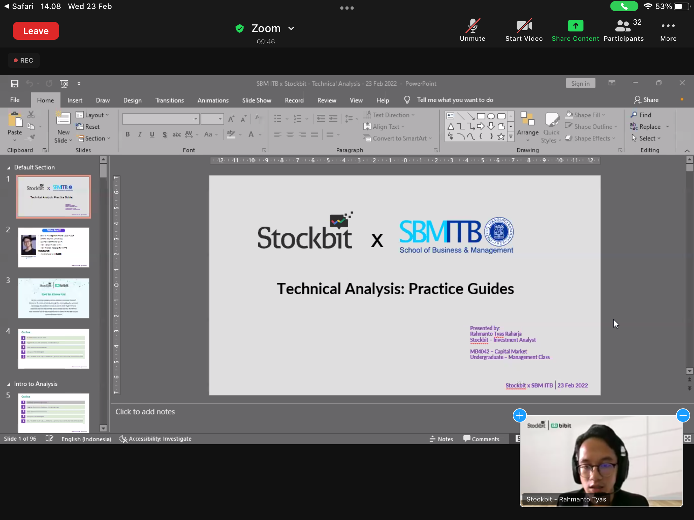Open Text Direction dropdown
This screenshot has height=520, width=694.
(x=389, y=115)
